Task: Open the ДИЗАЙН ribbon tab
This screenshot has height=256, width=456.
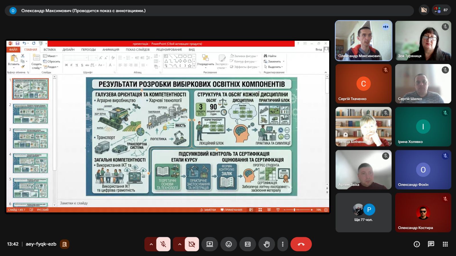Action: (x=68, y=49)
